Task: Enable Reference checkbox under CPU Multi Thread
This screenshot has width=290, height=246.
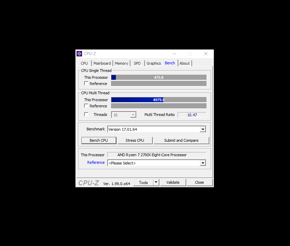Action: (x=86, y=106)
